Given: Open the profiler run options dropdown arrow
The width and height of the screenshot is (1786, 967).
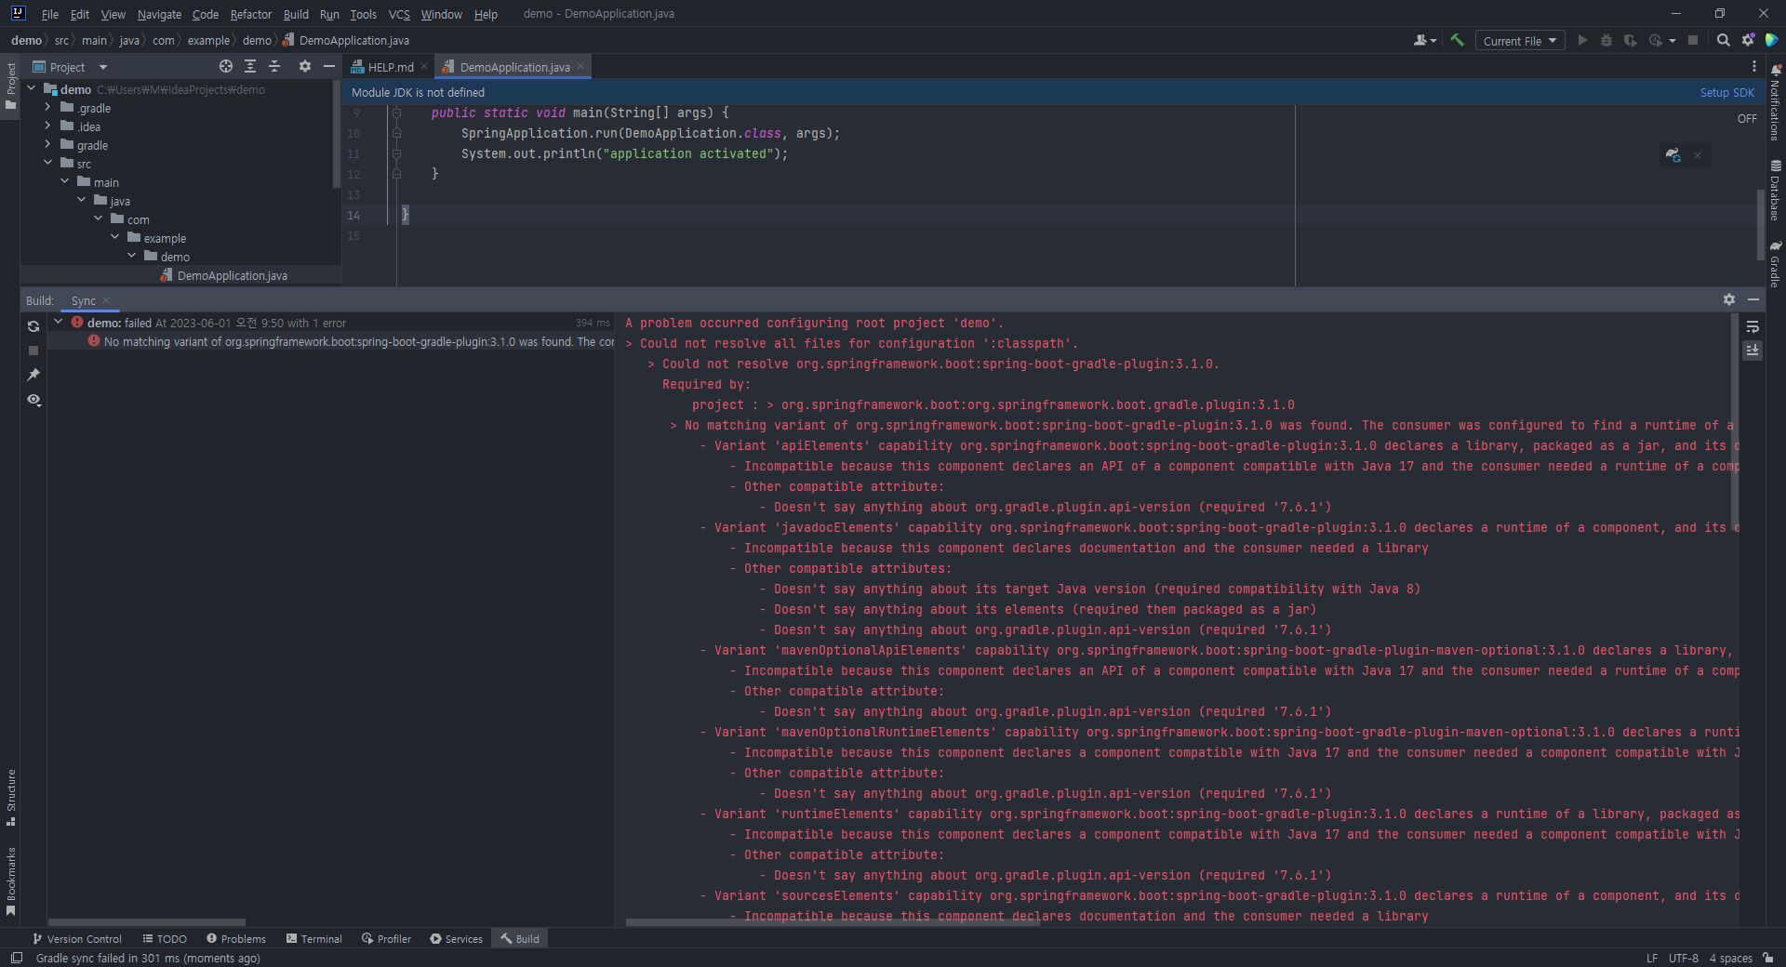Looking at the screenshot, I should pos(1672,41).
